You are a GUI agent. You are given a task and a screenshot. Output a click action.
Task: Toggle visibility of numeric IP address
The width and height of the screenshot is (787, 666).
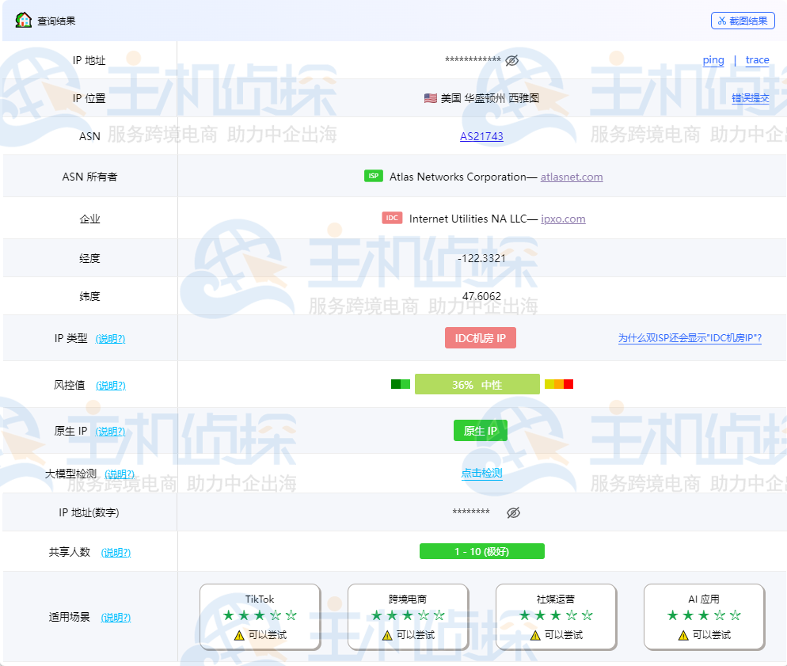pos(513,512)
